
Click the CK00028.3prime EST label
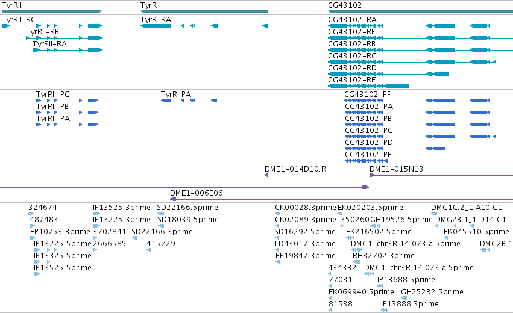pos(306,208)
